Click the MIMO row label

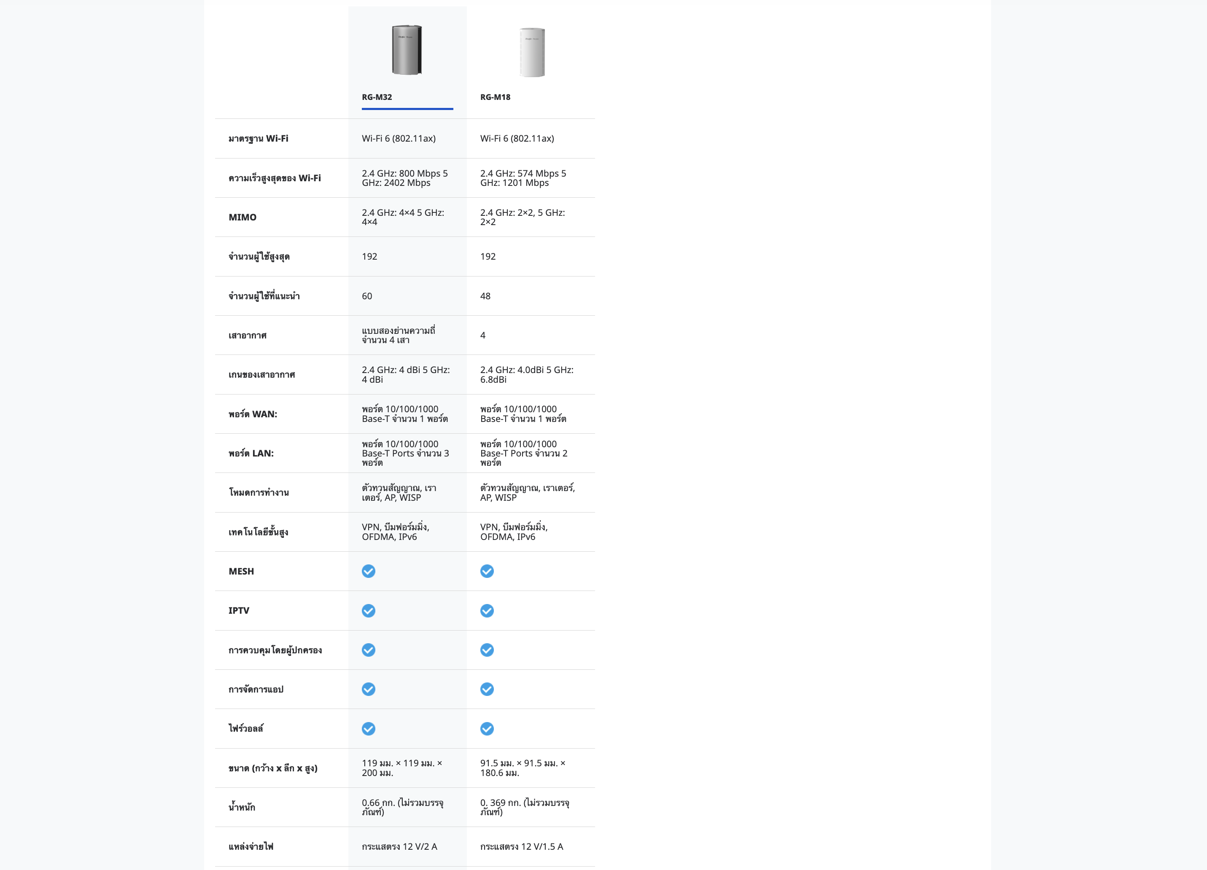tap(242, 217)
